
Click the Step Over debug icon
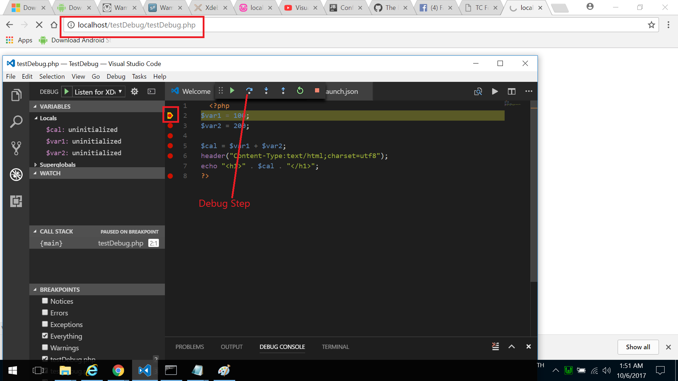(x=249, y=91)
